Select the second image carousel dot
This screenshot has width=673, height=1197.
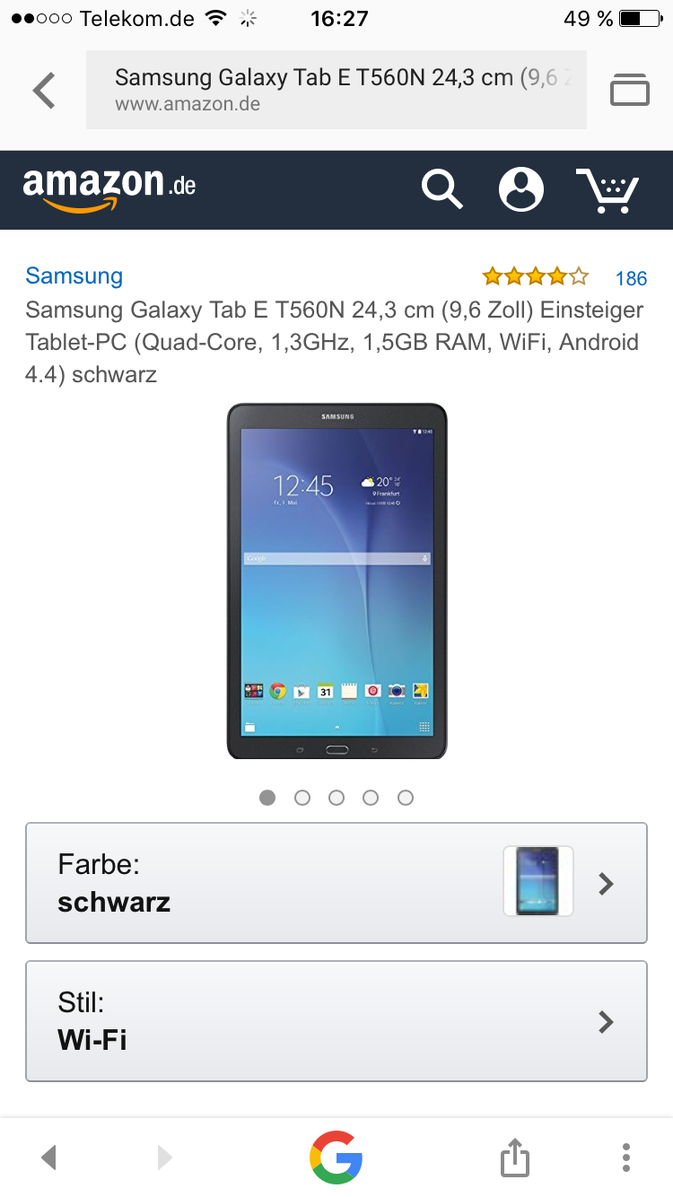coord(302,798)
